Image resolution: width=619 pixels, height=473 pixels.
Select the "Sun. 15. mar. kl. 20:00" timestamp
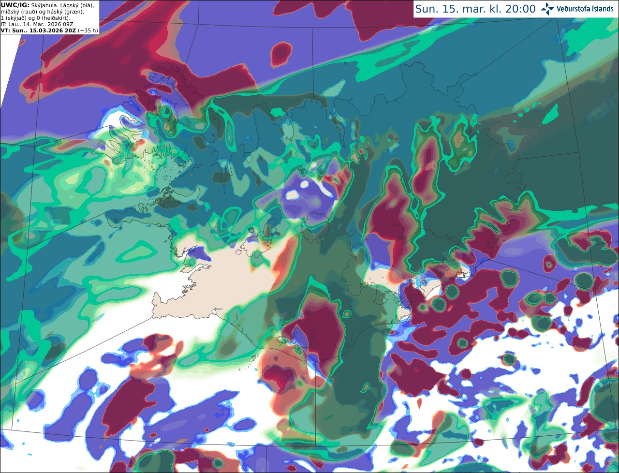click(x=475, y=9)
